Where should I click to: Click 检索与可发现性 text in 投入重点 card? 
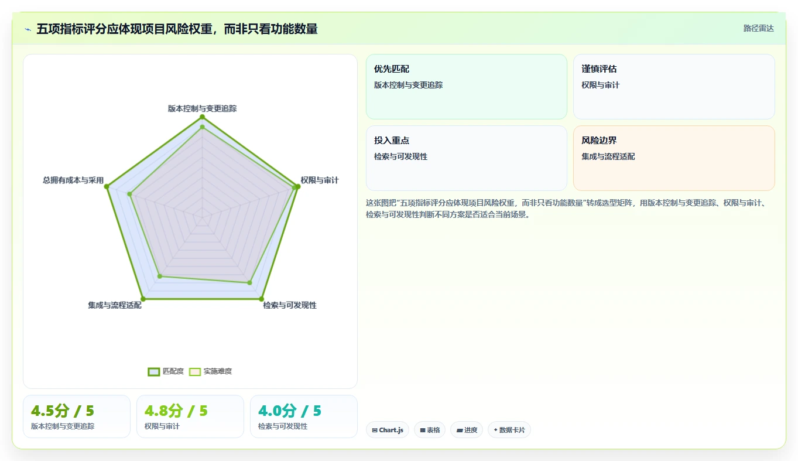point(401,156)
